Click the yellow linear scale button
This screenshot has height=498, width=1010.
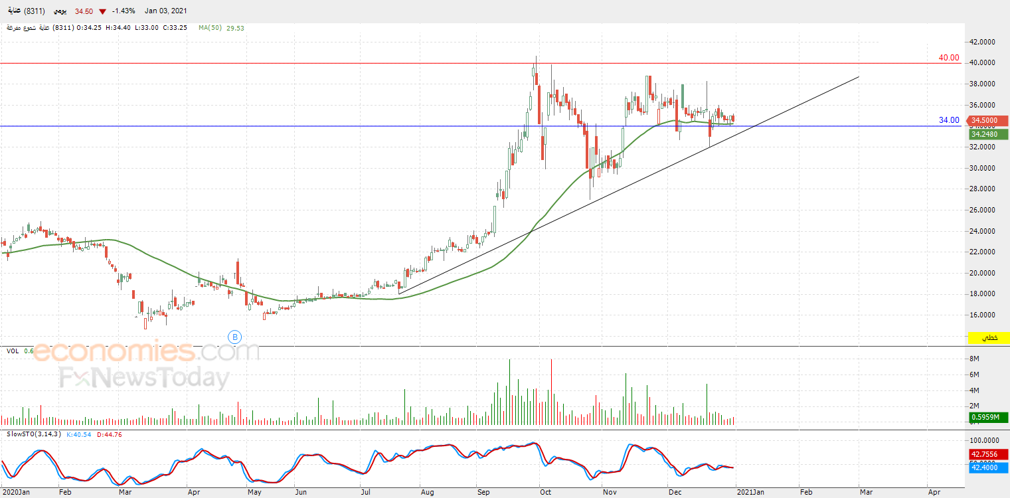(990, 338)
